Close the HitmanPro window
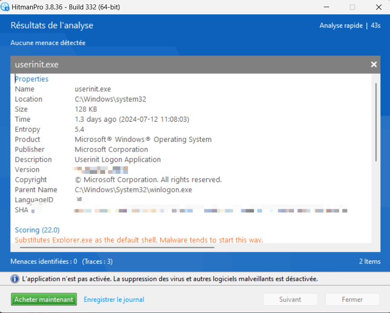This screenshot has height=313, width=390. 378,7
